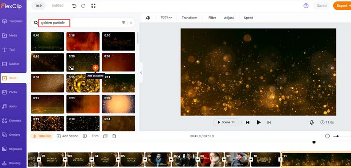Click the Untitled project name field

(x=58, y=5)
